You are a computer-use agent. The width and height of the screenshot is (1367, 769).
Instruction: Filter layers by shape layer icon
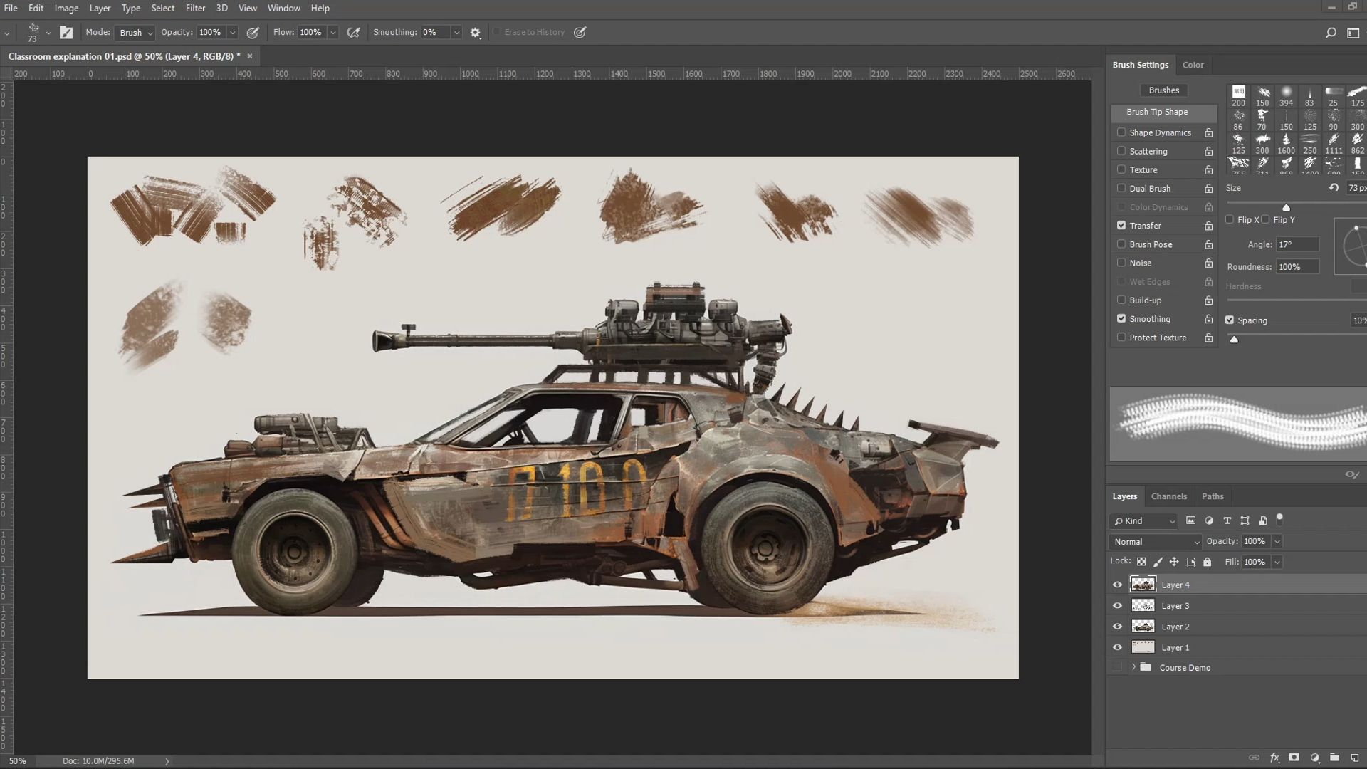click(1245, 520)
